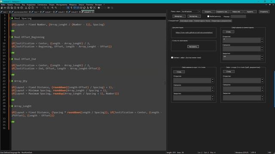Viewport: 275px width, 154px height.
Task: Create a new document from the toolbar
Action: 2,8
